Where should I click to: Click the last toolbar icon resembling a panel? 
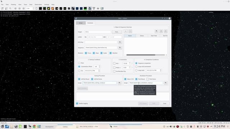102,9
